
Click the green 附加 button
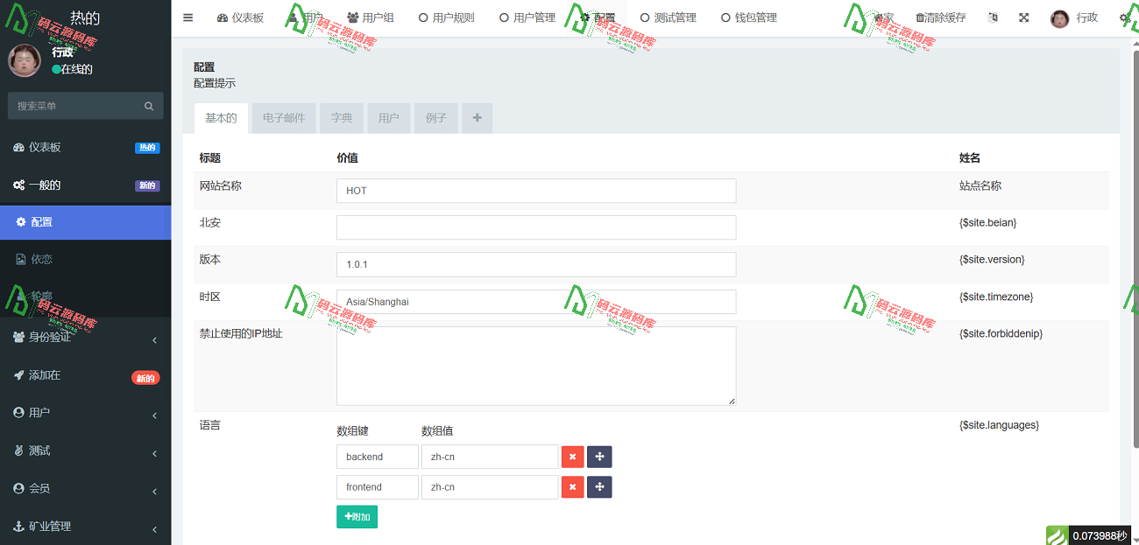coord(357,517)
